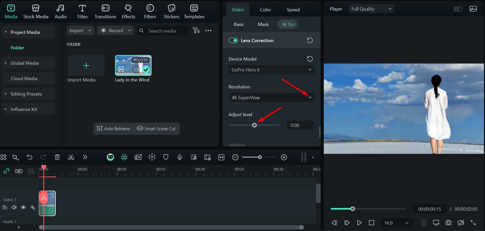This screenshot has width=485, height=231.
Task: Open the Filters panel
Action: point(150,12)
